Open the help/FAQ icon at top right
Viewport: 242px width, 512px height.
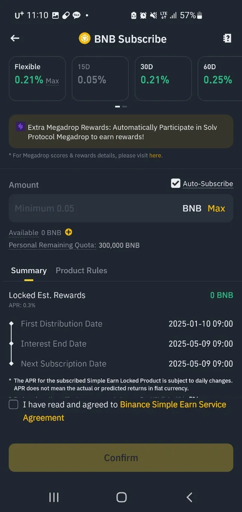[227, 38]
